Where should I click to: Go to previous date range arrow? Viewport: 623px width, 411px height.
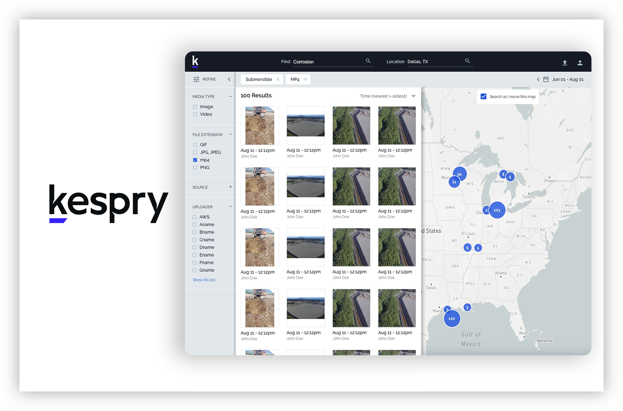tap(538, 79)
